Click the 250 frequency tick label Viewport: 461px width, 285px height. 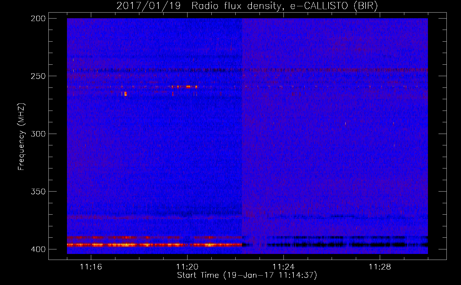coord(38,76)
